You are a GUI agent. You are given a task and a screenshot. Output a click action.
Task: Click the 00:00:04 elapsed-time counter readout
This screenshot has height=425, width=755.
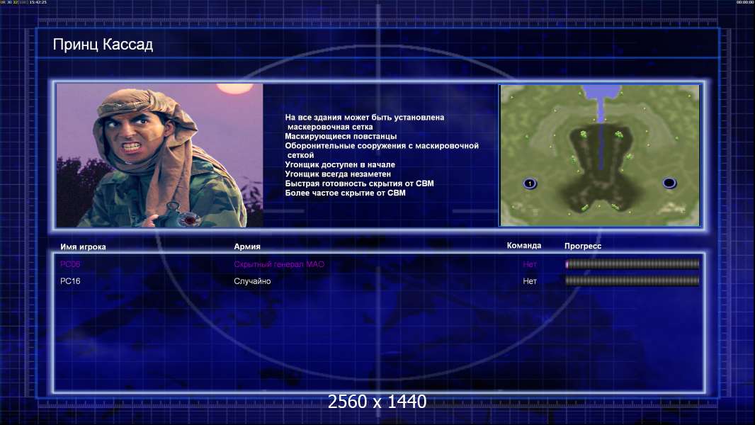tap(745, 2)
